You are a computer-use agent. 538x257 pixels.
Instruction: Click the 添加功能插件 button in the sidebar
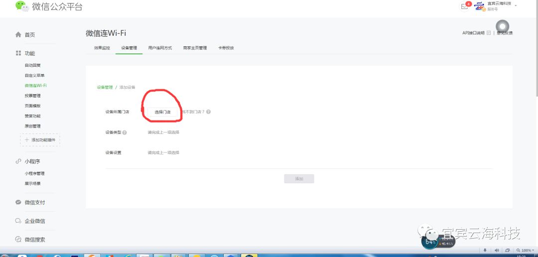(x=40, y=140)
